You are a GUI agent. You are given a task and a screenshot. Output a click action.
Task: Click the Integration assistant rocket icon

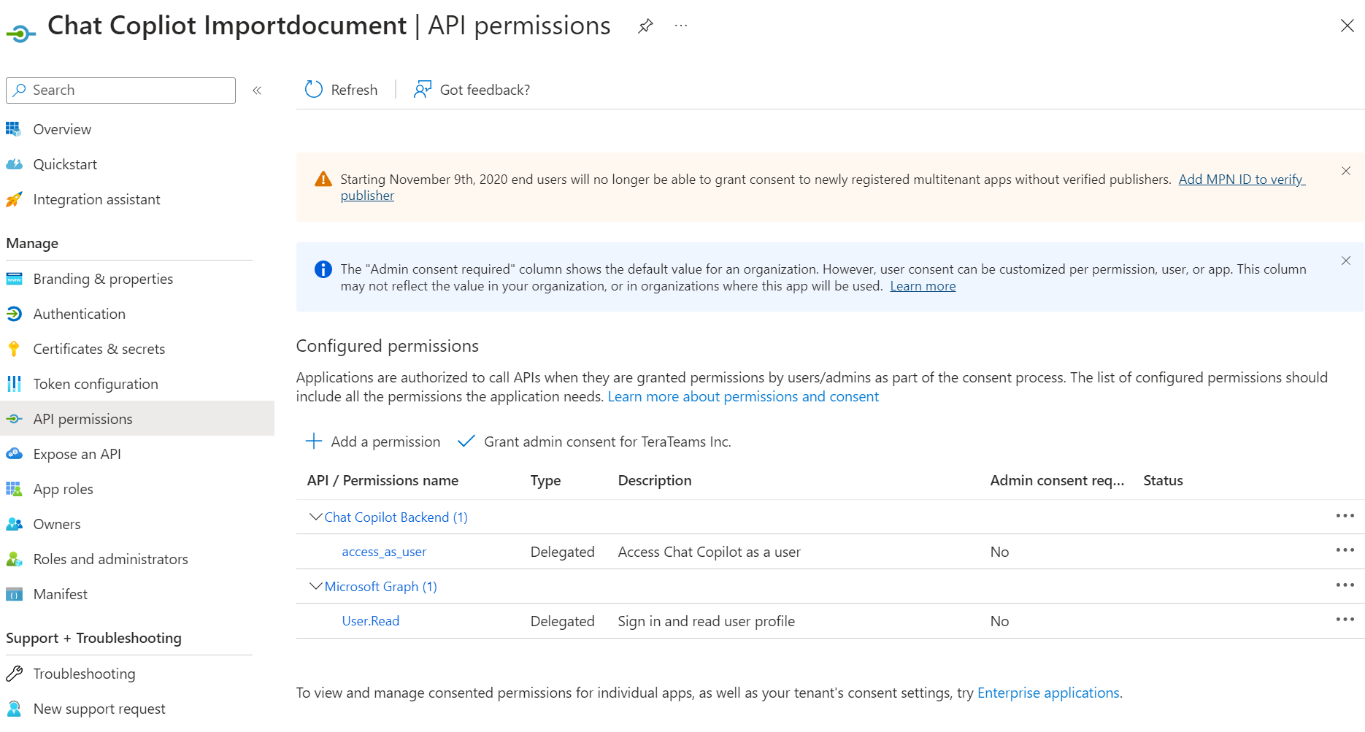coord(14,199)
